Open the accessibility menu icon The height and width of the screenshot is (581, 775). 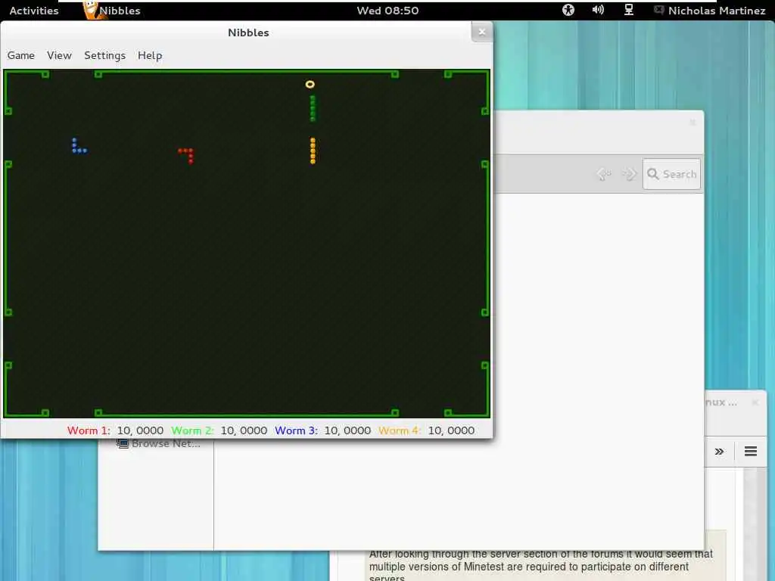(568, 10)
